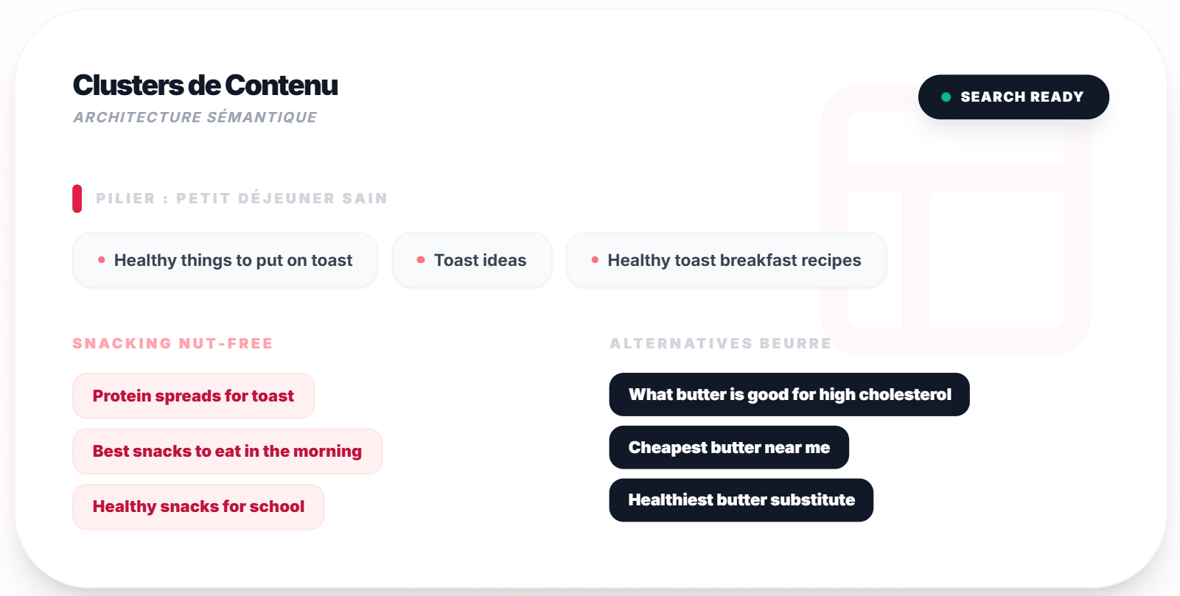
Task: Click the green dot in the Search Ready badge
Action: point(946,97)
